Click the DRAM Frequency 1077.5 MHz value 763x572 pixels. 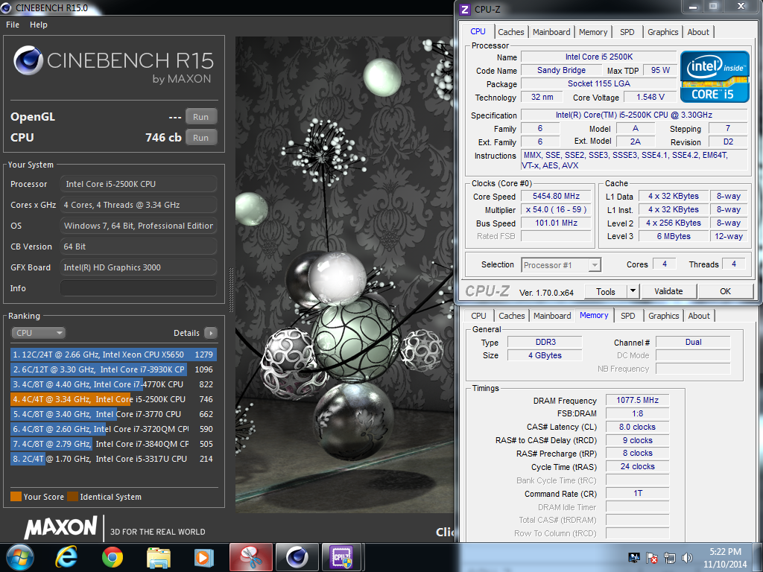click(638, 400)
